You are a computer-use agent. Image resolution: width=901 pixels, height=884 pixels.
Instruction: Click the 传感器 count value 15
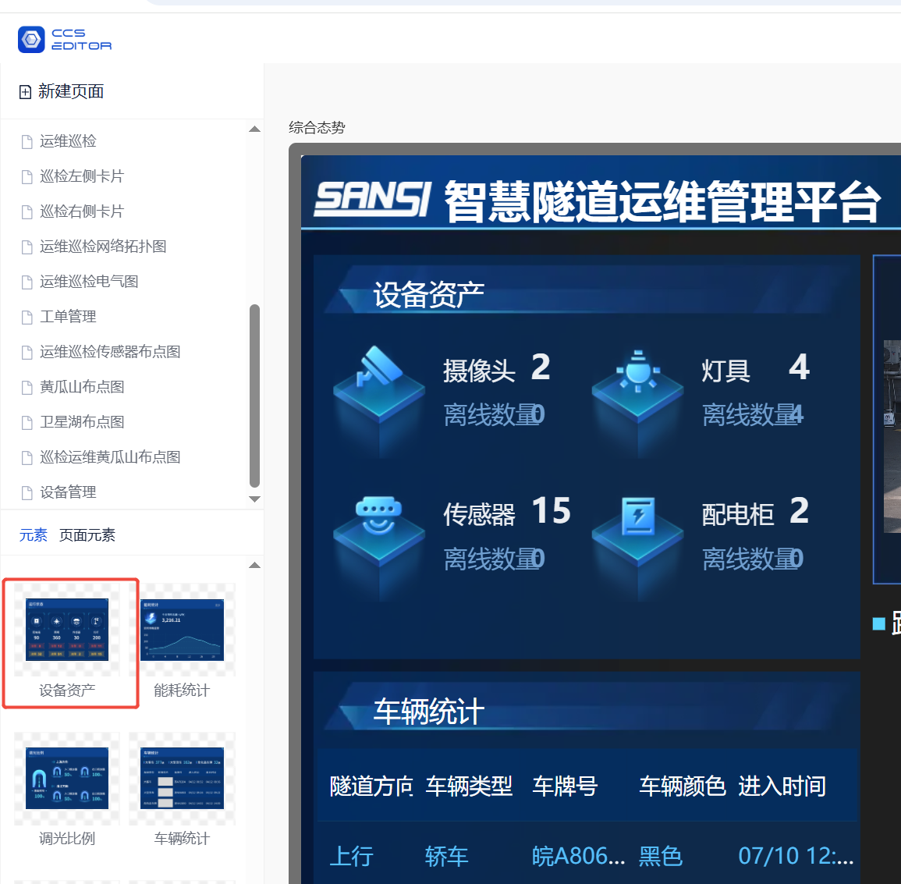[551, 511]
